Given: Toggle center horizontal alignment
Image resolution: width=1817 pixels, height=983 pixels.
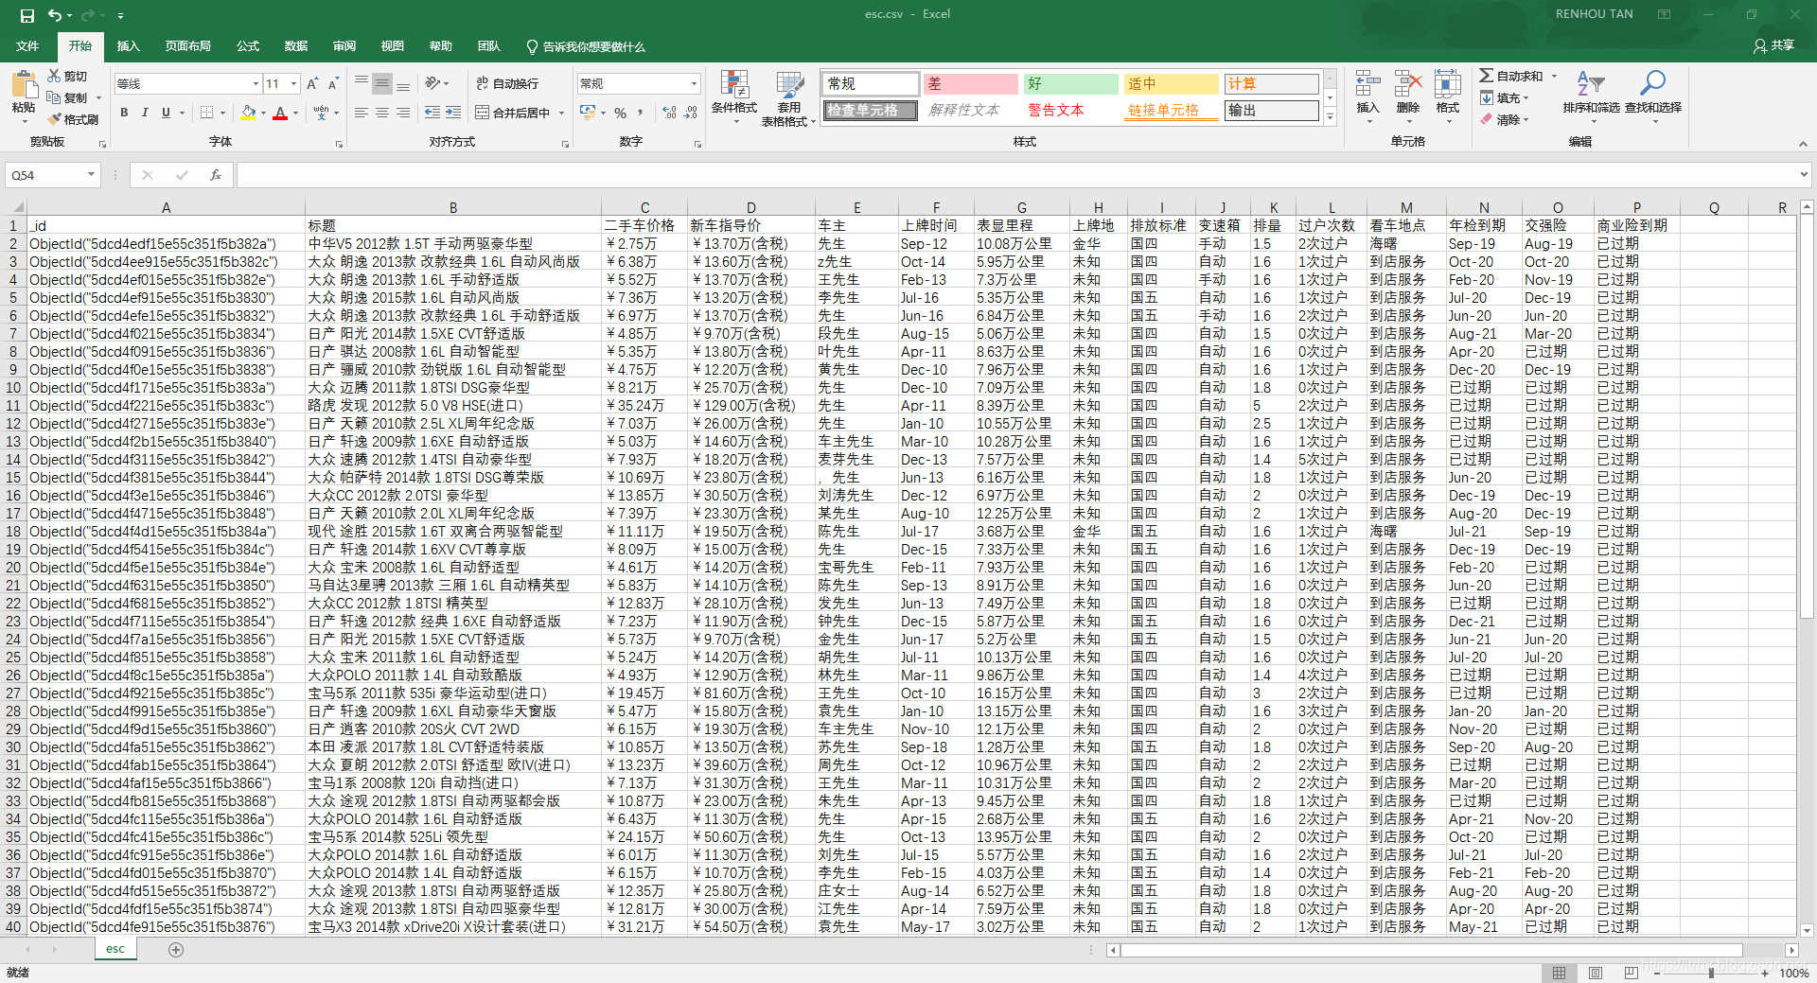Looking at the screenshot, I should pyautogui.click(x=382, y=113).
